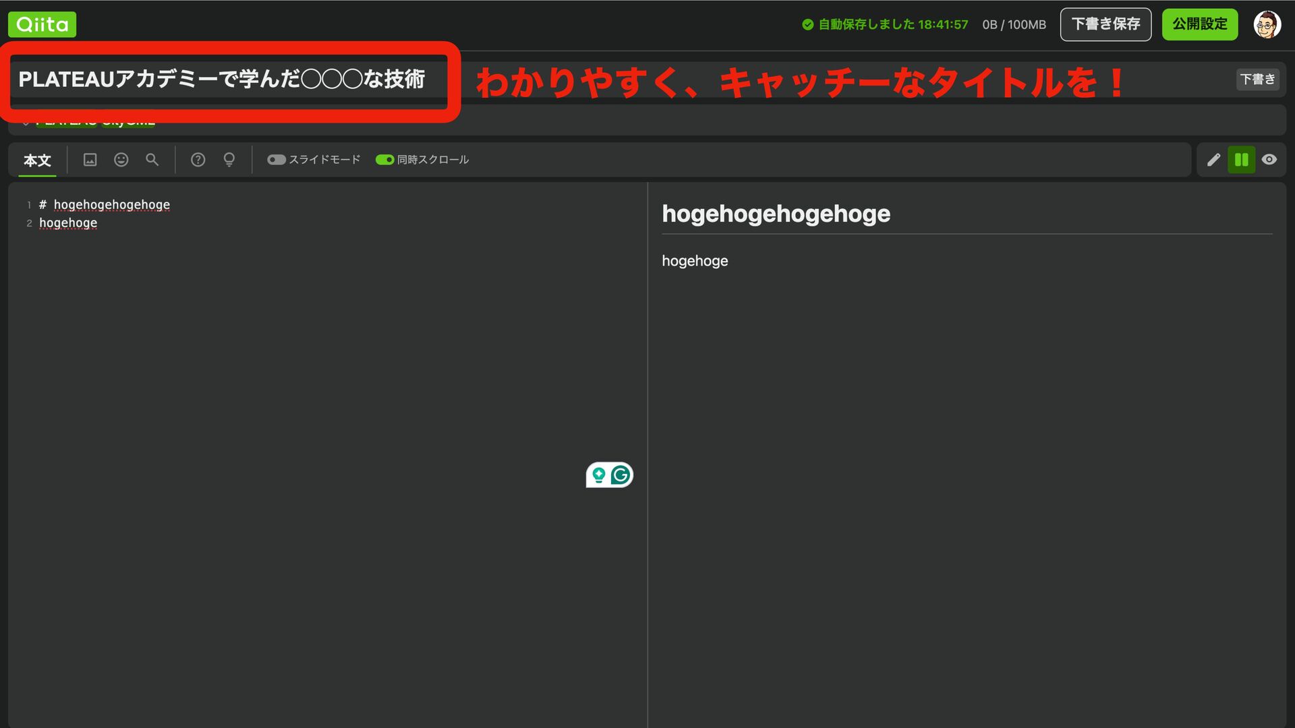
Task: Open the user avatar menu
Action: tap(1267, 25)
